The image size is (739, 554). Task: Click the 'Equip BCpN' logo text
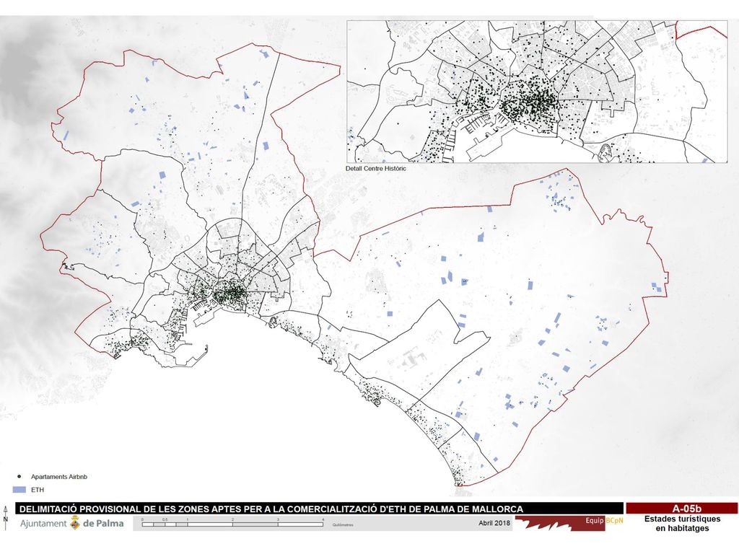coord(604,521)
